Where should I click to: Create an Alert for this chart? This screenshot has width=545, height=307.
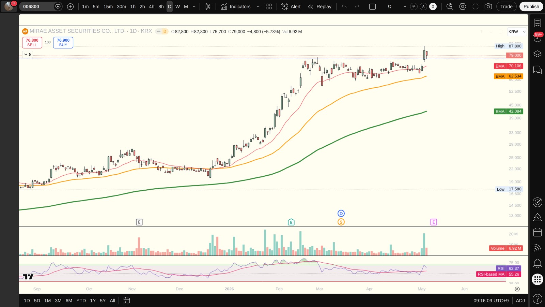[x=291, y=6]
